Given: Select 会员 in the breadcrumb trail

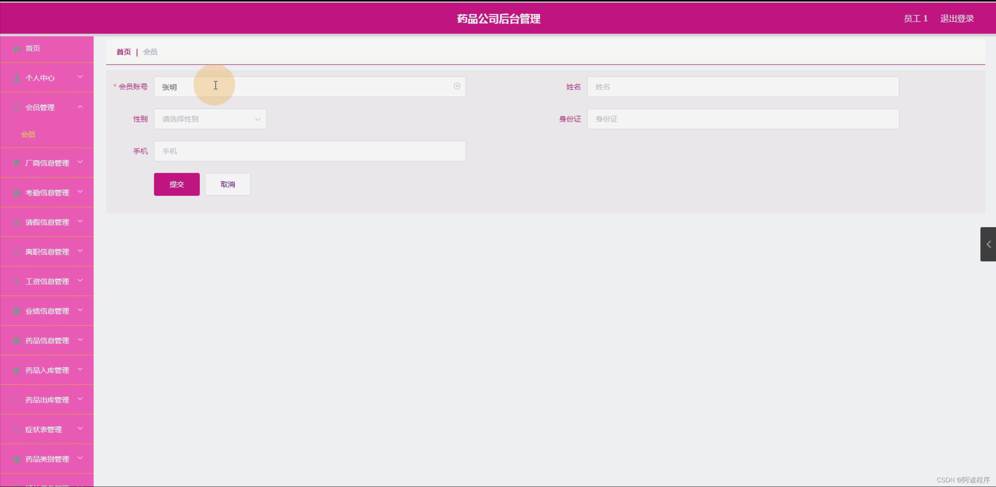Looking at the screenshot, I should pyautogui.click(x=150, y=51).
